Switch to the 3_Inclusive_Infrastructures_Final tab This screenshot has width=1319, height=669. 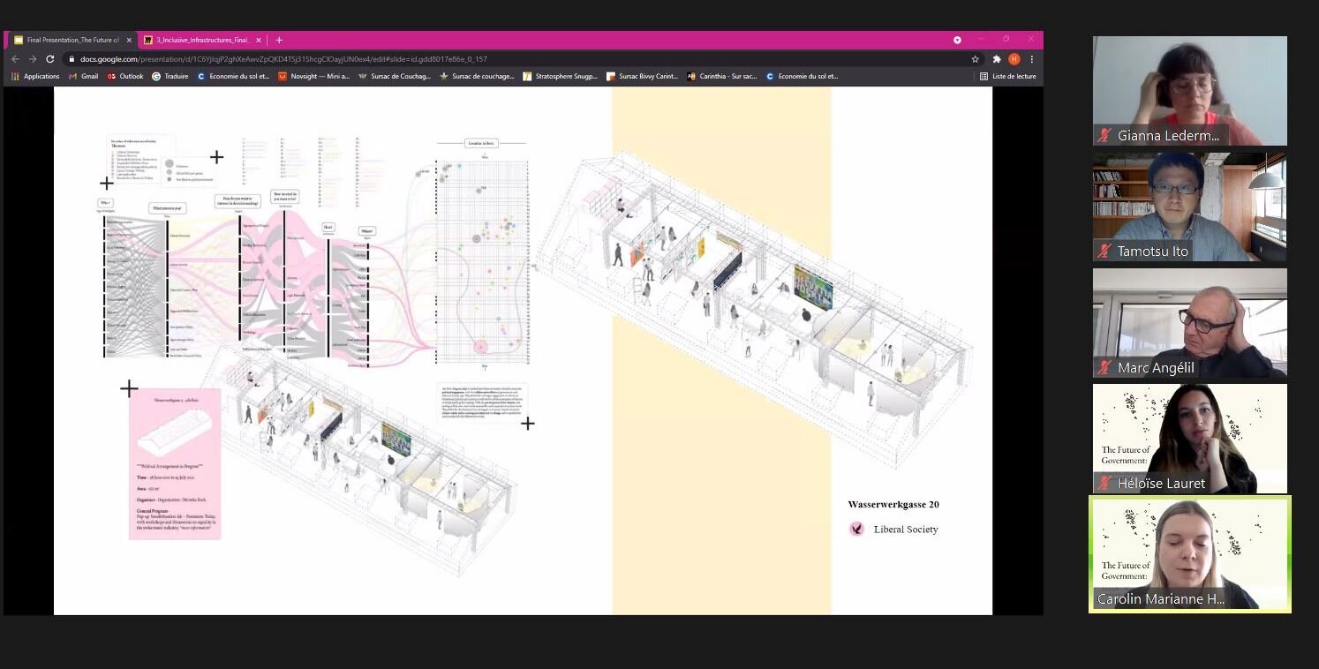(x=202, y=40)
